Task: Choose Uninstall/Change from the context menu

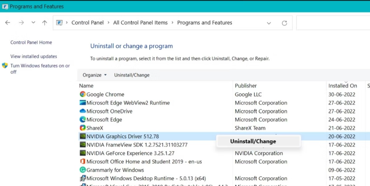Action: point(258,141)
